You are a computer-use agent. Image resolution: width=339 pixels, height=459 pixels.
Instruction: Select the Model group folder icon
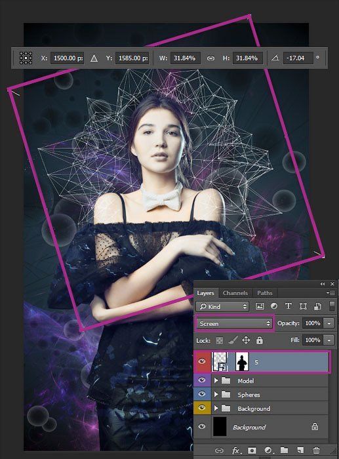[226, 380]
